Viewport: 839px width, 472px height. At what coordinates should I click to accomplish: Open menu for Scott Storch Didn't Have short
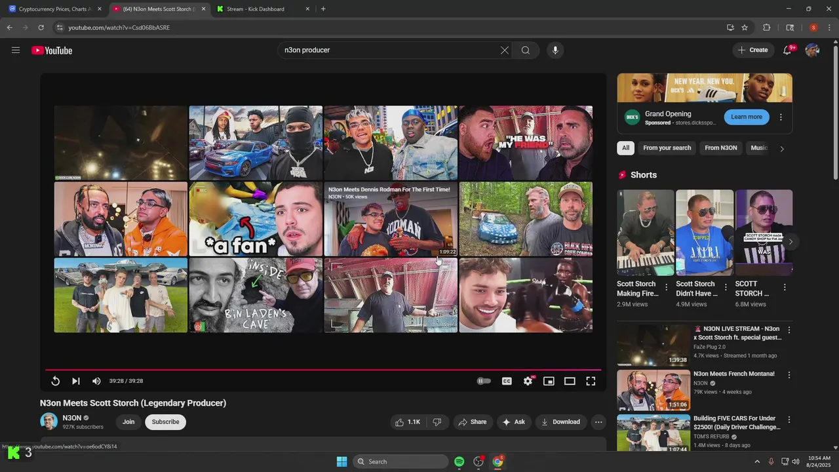(x=726, y=287)
